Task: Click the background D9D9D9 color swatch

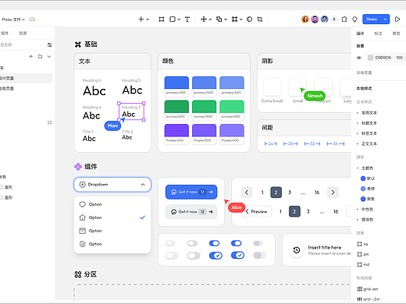Action: click(x=370, y=58)
